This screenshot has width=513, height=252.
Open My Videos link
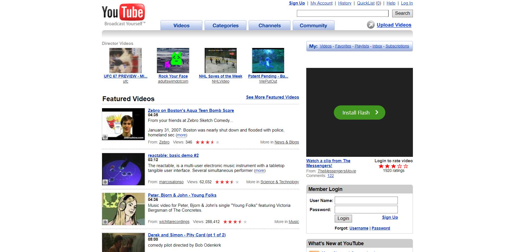click(x=326, y=46)
